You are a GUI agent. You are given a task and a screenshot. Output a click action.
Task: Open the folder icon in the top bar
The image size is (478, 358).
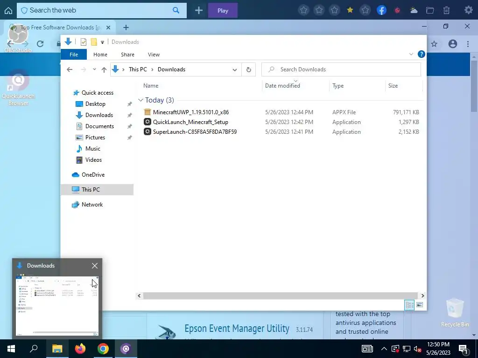tap(430, 11)
